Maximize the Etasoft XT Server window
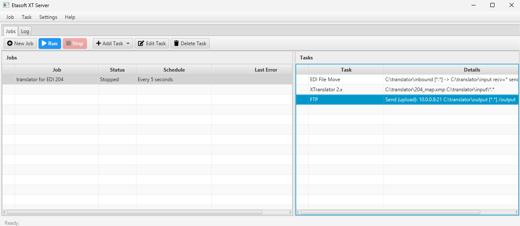 tap(492, 5)
